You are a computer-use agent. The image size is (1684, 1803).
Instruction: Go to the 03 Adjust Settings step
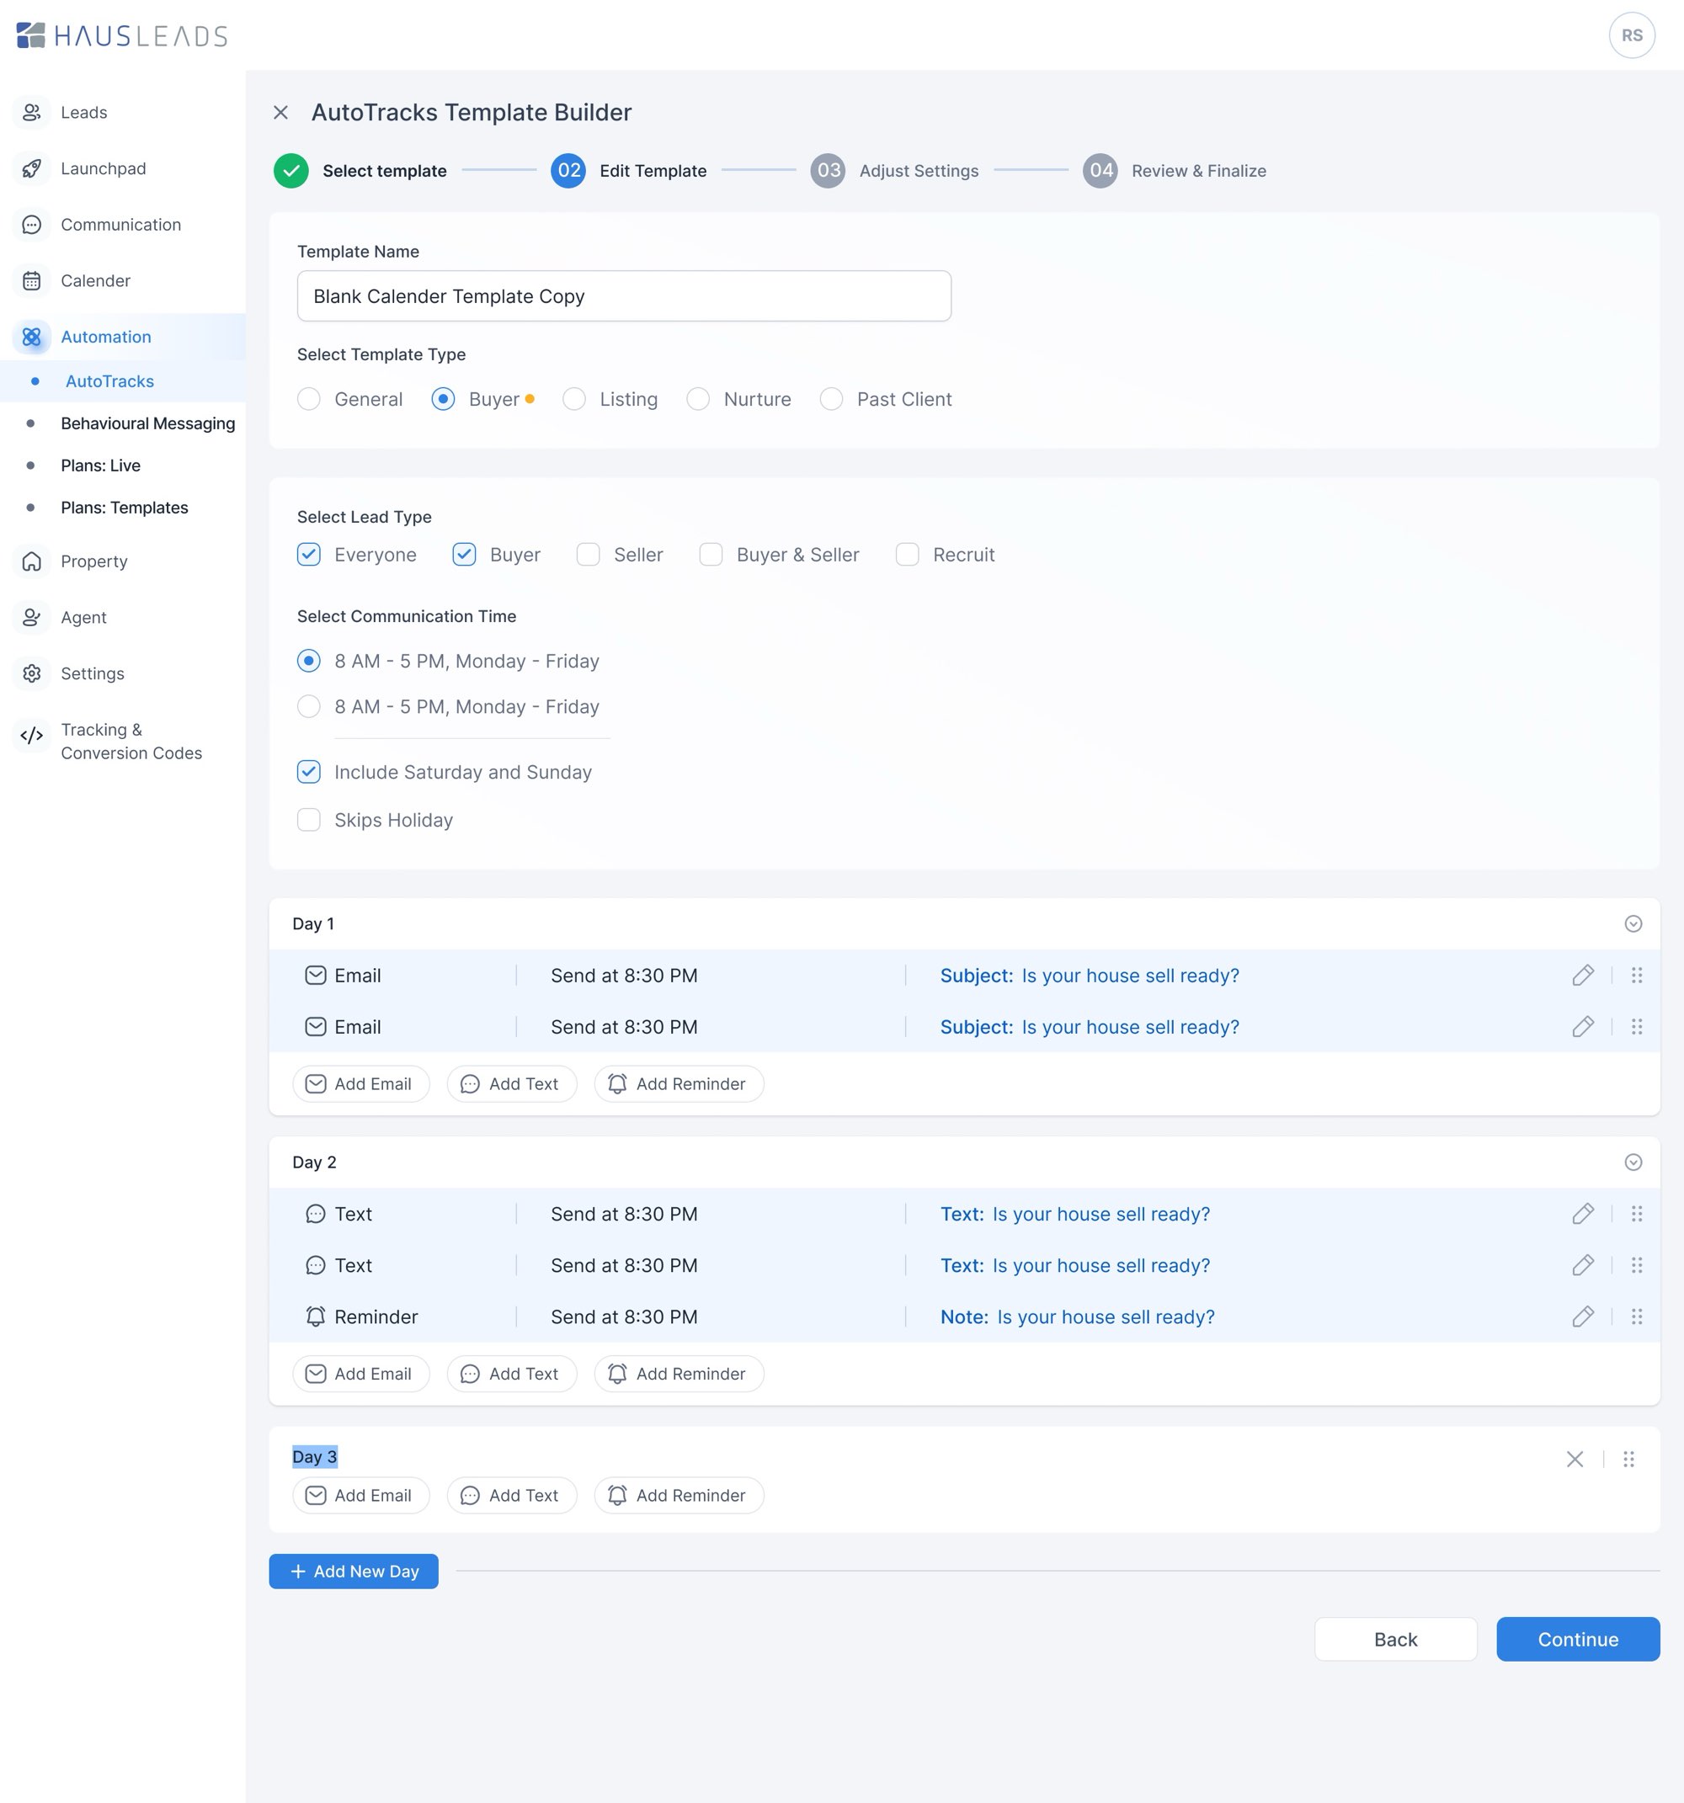point(893,171)
